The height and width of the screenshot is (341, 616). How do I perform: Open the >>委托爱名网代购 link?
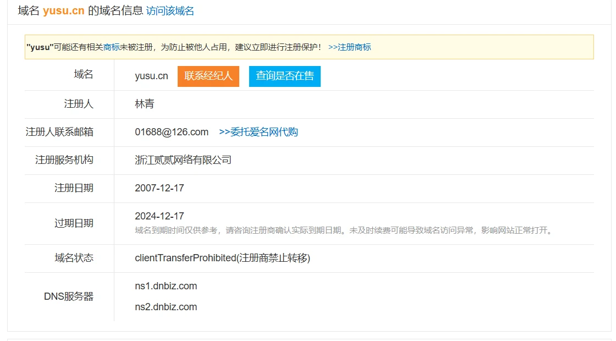[258, 132]
